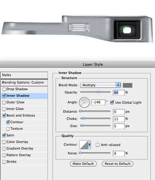Screen dimensions: 155x180
Task: Click the Noise slider handle
Action: pyautogui.click(x=81, y=153)
